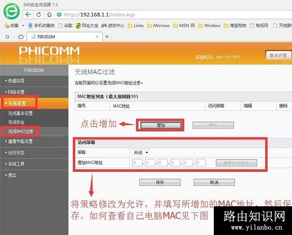Toggle the sidebar panel icon left of tabs
Screen dimensions: 292x235
coord(7,37)
